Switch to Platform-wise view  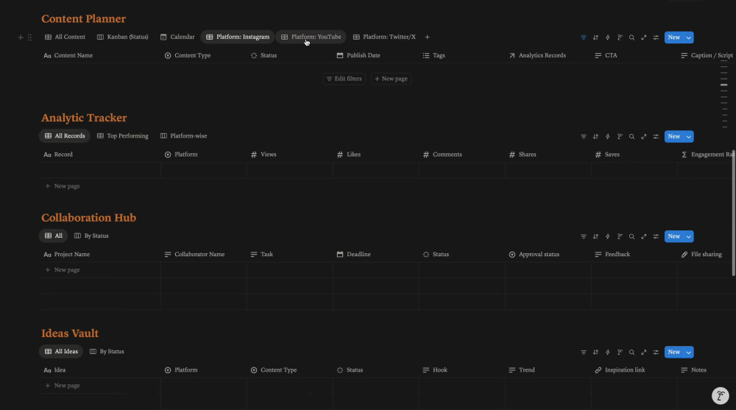pyautogui.click(x=183, y=136)
